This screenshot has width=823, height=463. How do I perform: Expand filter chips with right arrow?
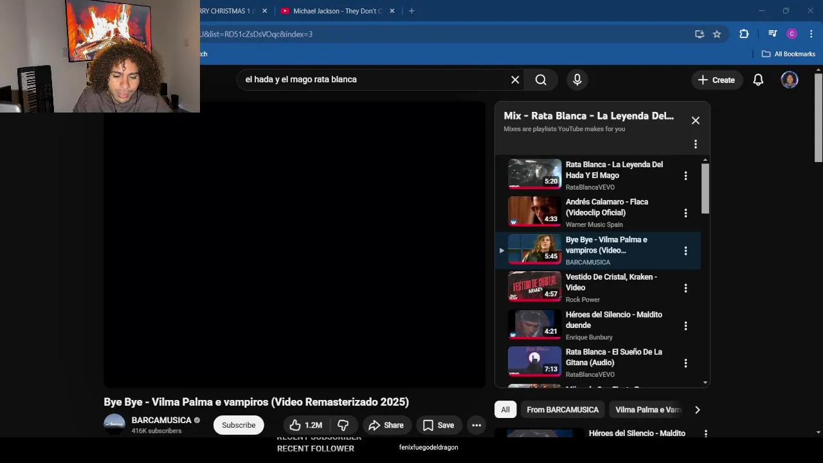[697, 410]
